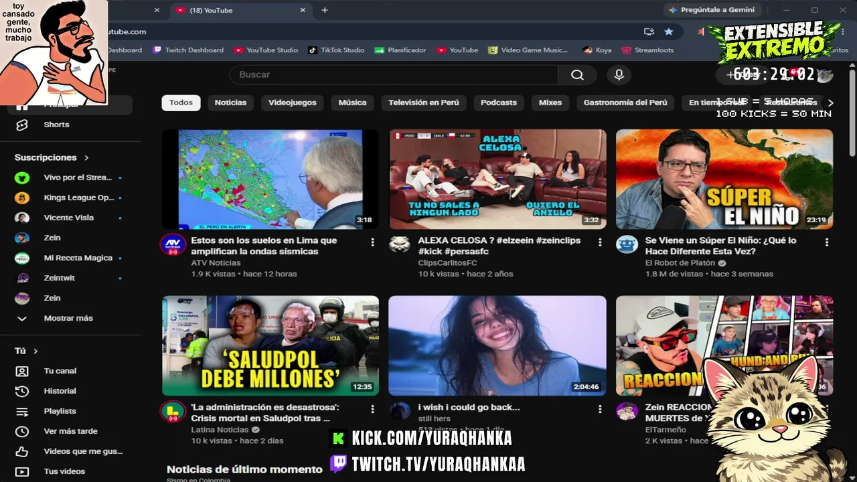Viewport: 857px width, 482px height.
Task: Open title 'i wish i could go back...'
Action: pyautogui.click(x=469, y=407)
